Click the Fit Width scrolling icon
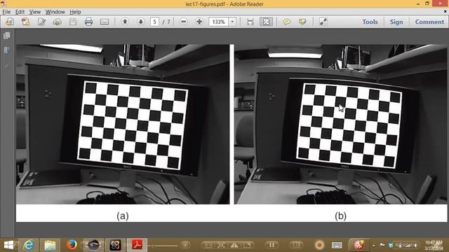449x252 pixels. pyautogui.click(x=250, y=22)
